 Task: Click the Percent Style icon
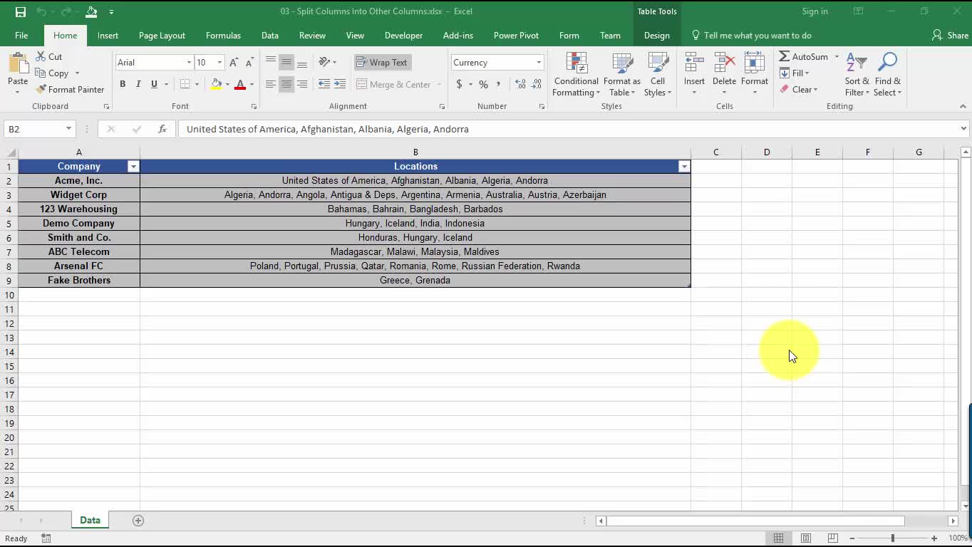click(483, 84)
